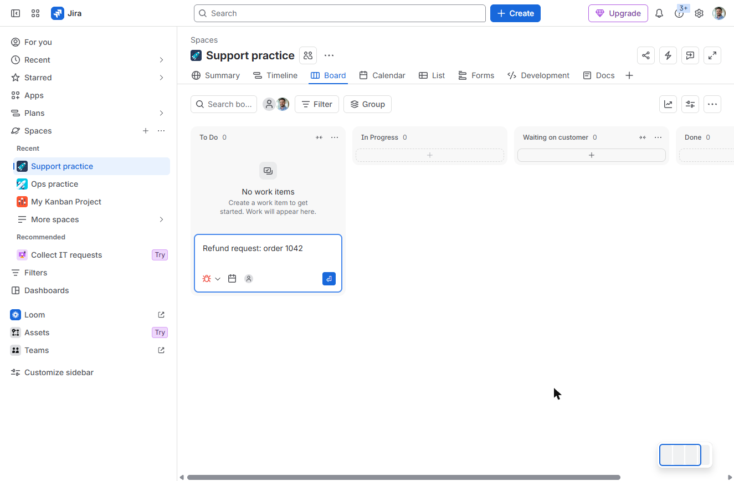Expand the Plans menu chevron

tap(161, 113)
